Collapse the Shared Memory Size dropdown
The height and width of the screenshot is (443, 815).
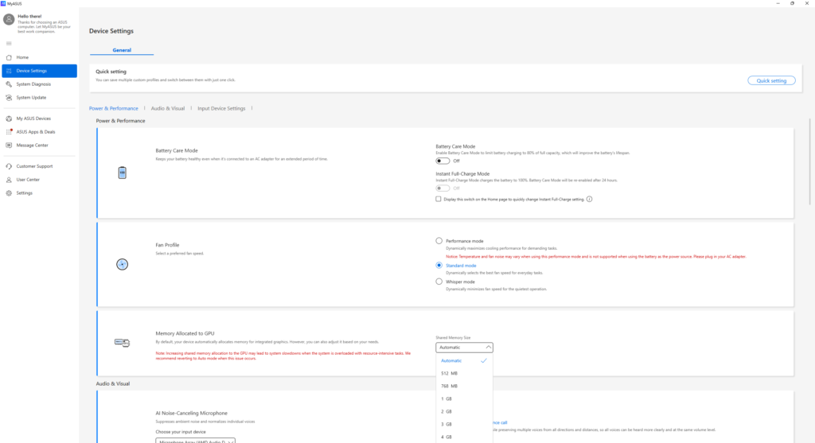464,348
